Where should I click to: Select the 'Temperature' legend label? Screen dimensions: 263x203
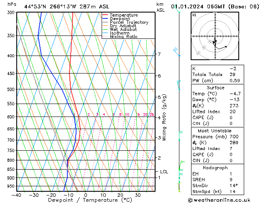pyautogui.click(x=124, y=15)
